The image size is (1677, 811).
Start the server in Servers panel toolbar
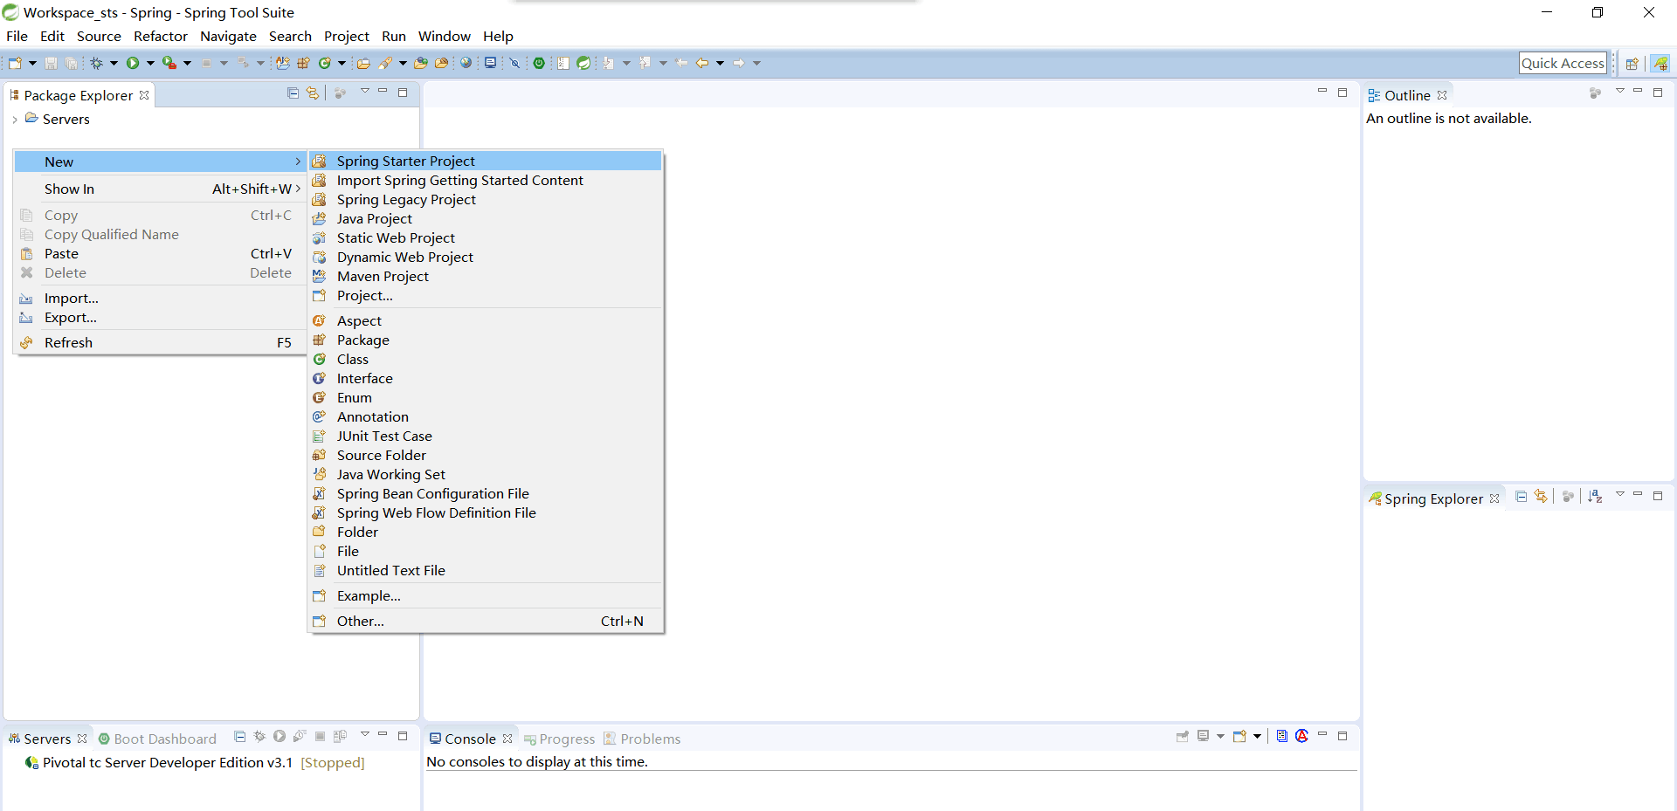point(279,736)
